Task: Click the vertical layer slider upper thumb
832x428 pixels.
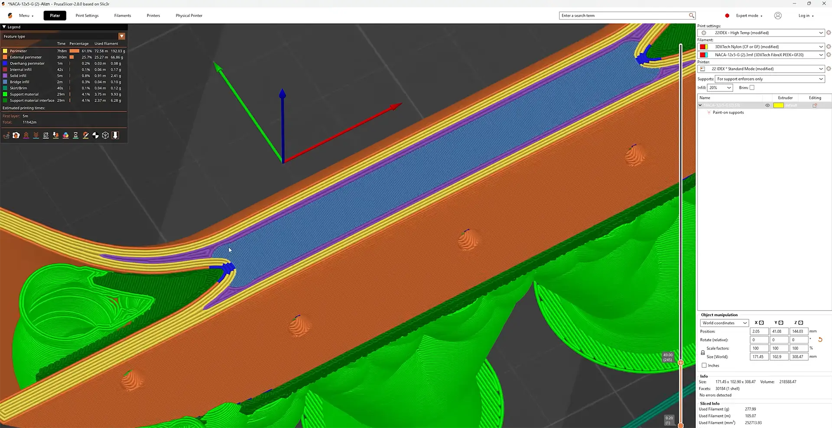Action: [681, 363]
